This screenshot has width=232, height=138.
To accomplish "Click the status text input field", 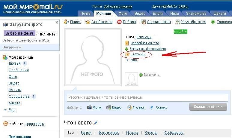I will pyautogui.click(x=147, y=97).
